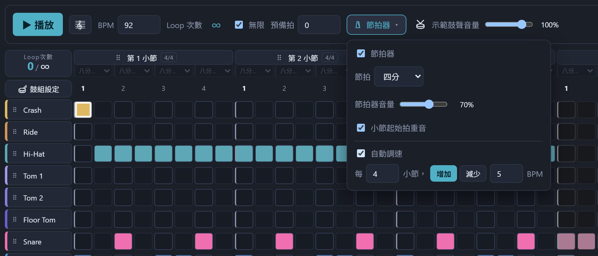Click the Floor Tom track label
The height and width of the screenshot is (256, 598).
(39, 220)
